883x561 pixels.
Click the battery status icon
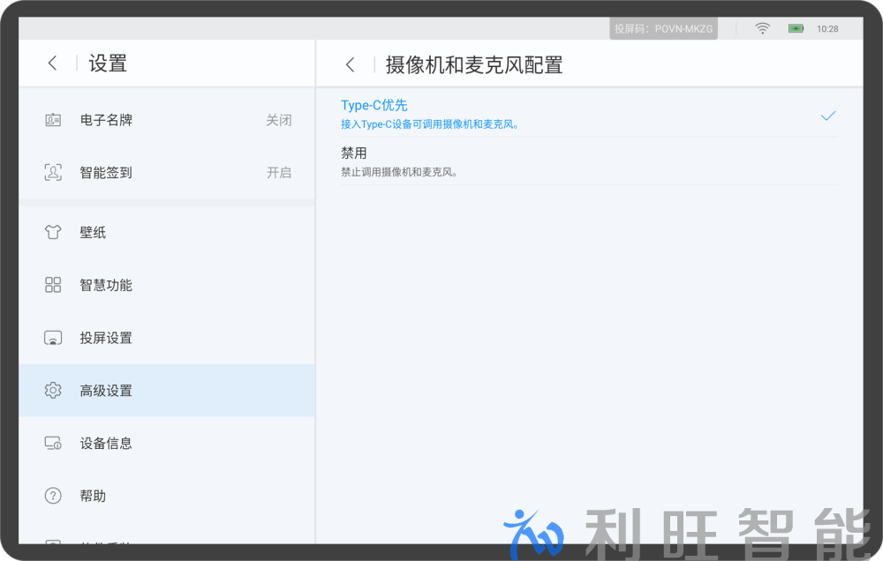[x=796, y=28]
